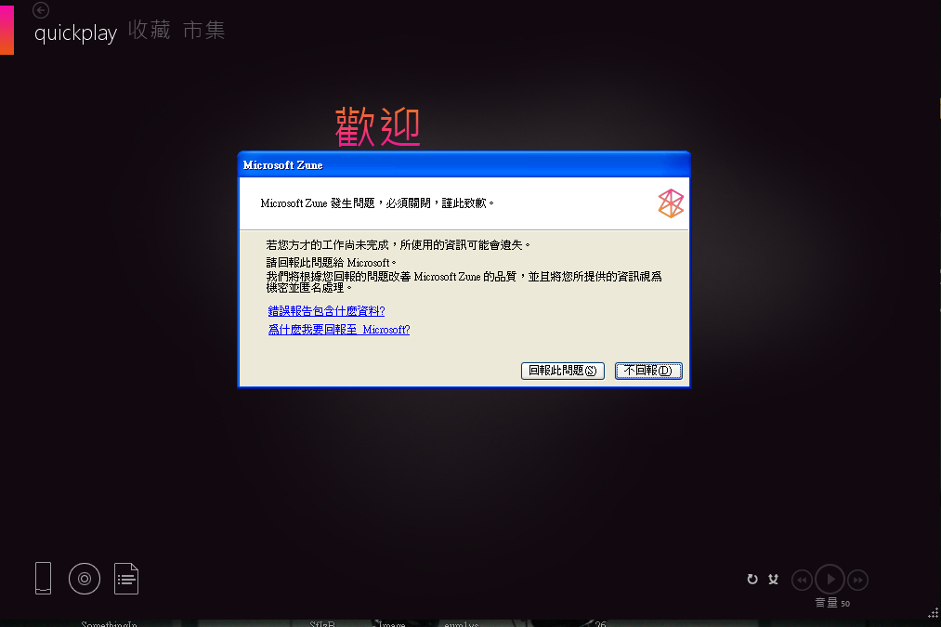Open the 錯誤報告包含什麼資料? link
Viewport: 941px width, 627px height.
(326, 311)
